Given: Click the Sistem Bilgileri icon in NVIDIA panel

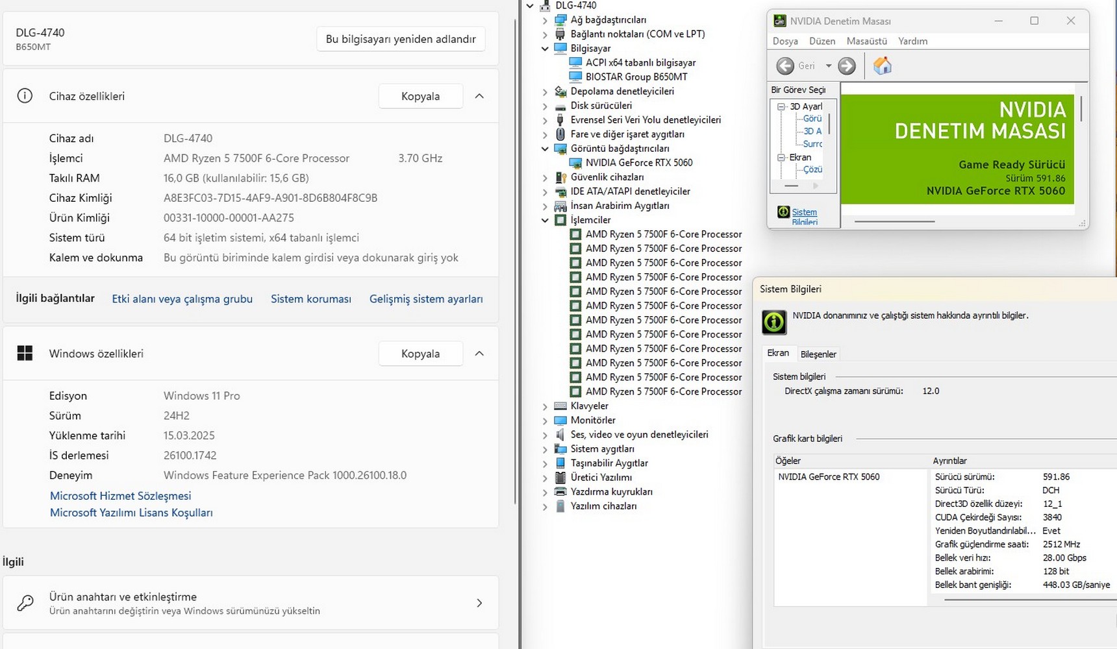Looking at the screenshot, I should (x=783, y=212).
